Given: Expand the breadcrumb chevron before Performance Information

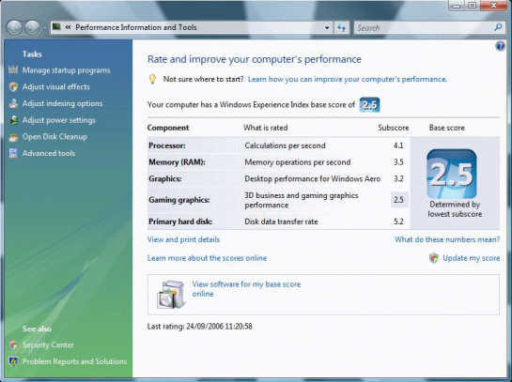Looking at the screenshot, I should (68, 27).
